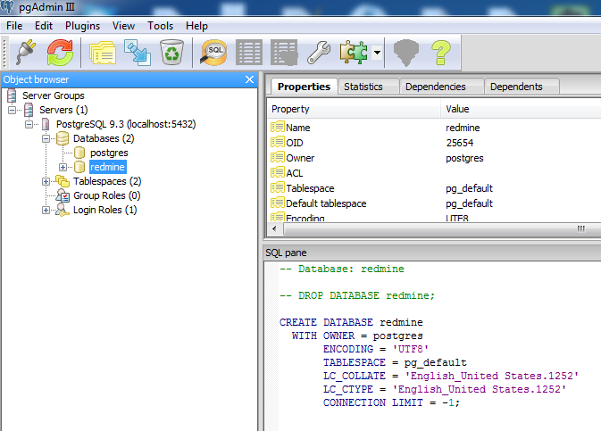Image resolution: width=601 pixels, height=431 pixels.
Task: Select the Owner property row
Action: point(434,158)
